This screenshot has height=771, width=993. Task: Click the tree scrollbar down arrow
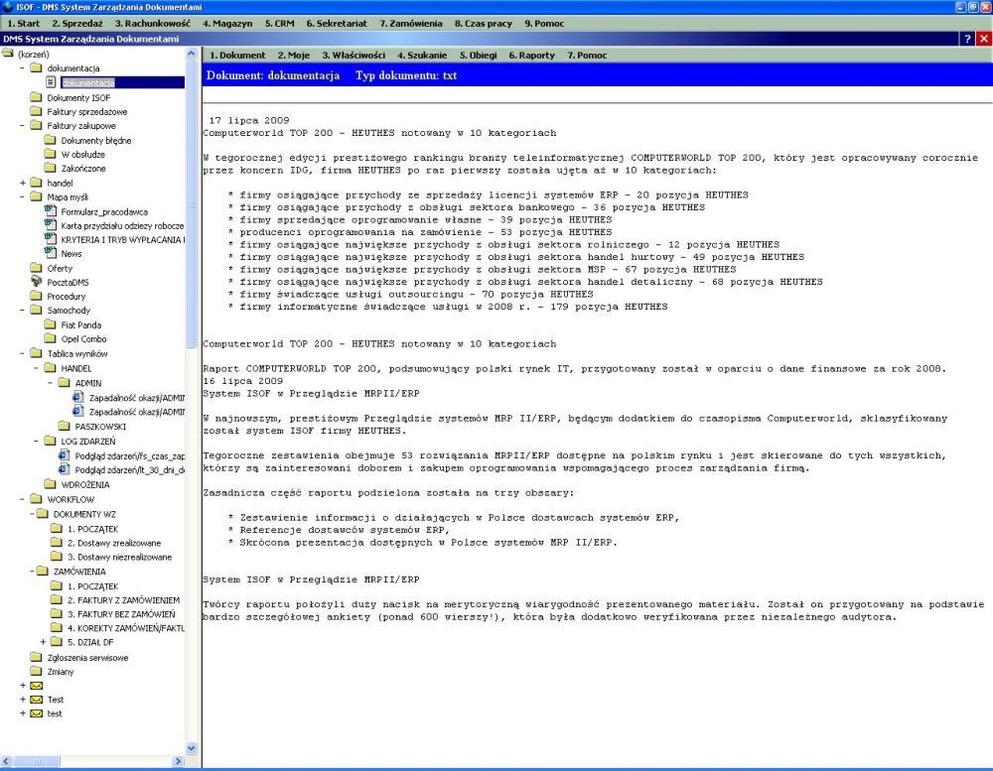click(x=192, y=748)
